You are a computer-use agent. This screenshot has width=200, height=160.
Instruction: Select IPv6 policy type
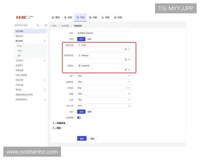pyautogui.click(x=89, y=39)
